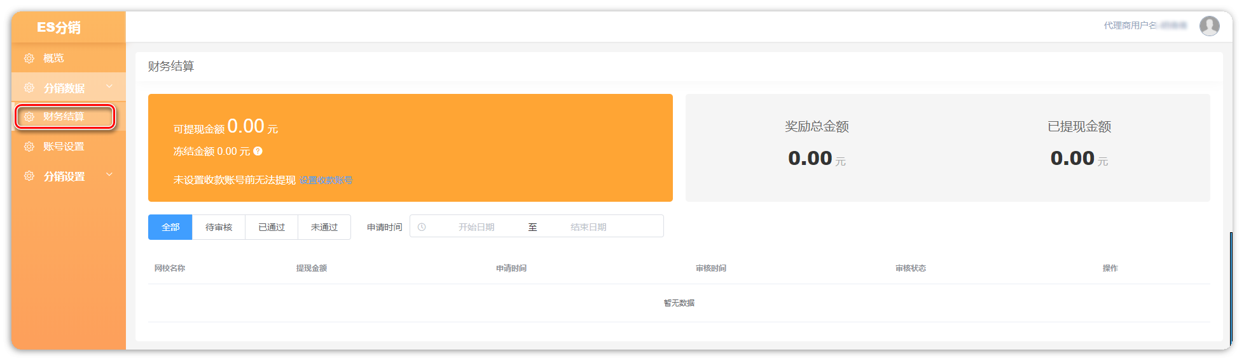Click the 结束日期 input field
The image size is (1244, 361).
tap(588, 227)
